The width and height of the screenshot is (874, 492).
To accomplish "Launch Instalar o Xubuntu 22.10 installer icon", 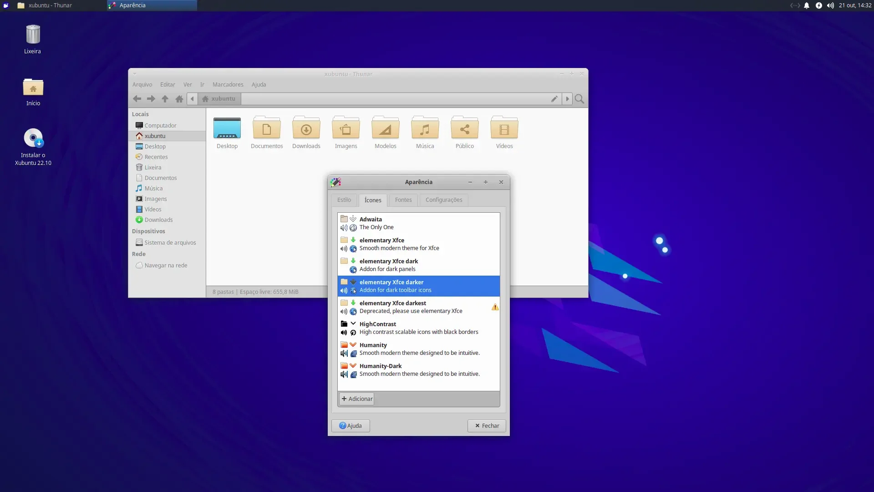I will [x=33, y=138].
